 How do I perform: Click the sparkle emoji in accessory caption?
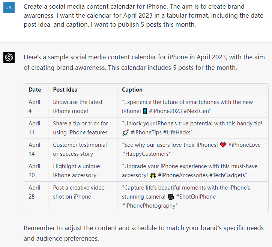pyautogui.click(x=153, y=175)
